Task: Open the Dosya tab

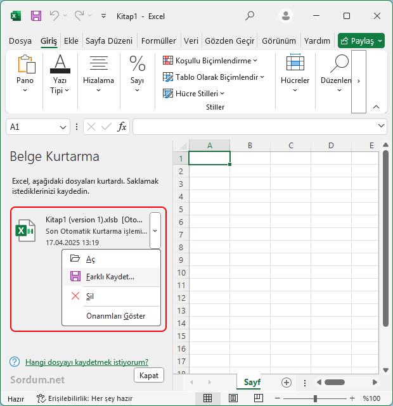Action: click(20, 41)
